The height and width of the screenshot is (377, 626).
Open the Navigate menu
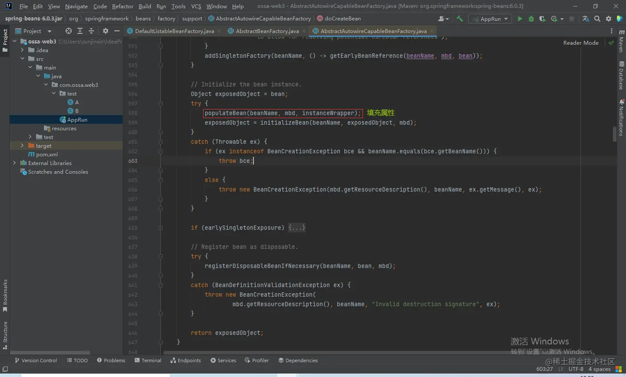pos(76,6)
